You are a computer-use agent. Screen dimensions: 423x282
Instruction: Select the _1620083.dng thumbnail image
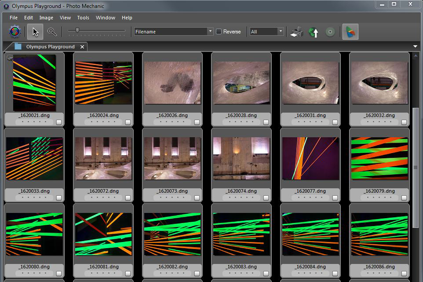click(x=241, y=234)
